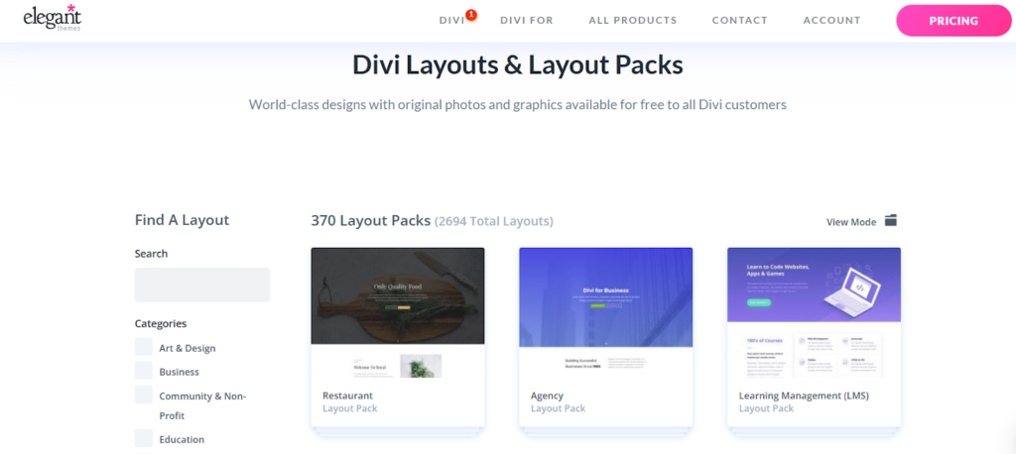Viewport: 1016px width, 454px height.
Task: Select the Education category checkbox
Action: [x=144, y=439]
